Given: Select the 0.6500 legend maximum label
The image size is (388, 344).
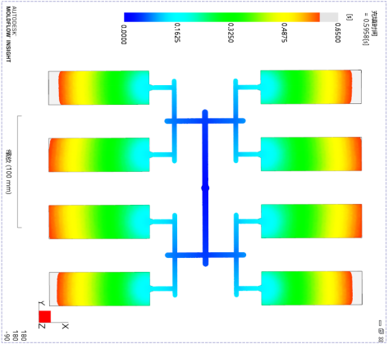Looking at the screenshot, I should point(338,33).
